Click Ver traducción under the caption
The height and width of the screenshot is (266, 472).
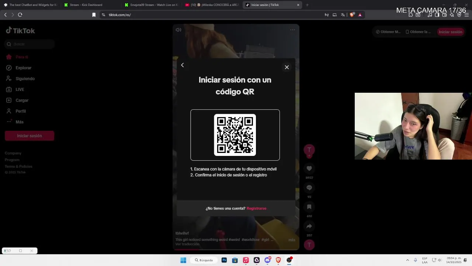coord(187,244)
